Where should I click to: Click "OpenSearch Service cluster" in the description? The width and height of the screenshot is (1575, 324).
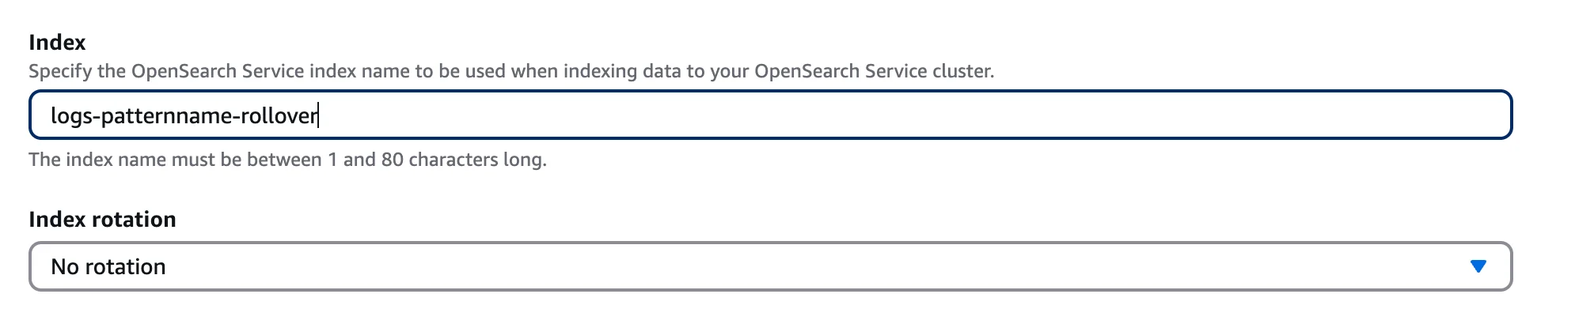click(x=873, y=71)
